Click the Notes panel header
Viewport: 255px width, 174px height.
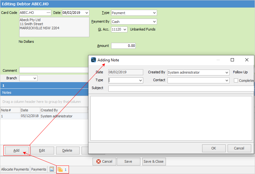pyautogui.click(x=44, y=93)
